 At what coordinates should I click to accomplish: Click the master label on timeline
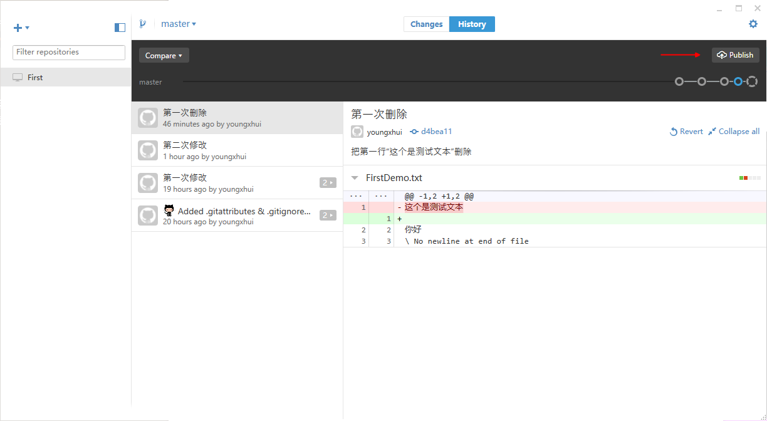click(150, 82)
